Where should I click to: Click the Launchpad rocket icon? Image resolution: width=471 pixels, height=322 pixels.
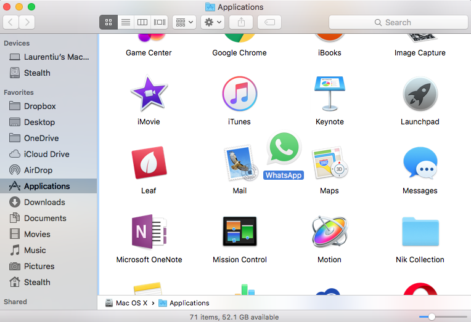(x=420, y=94)
